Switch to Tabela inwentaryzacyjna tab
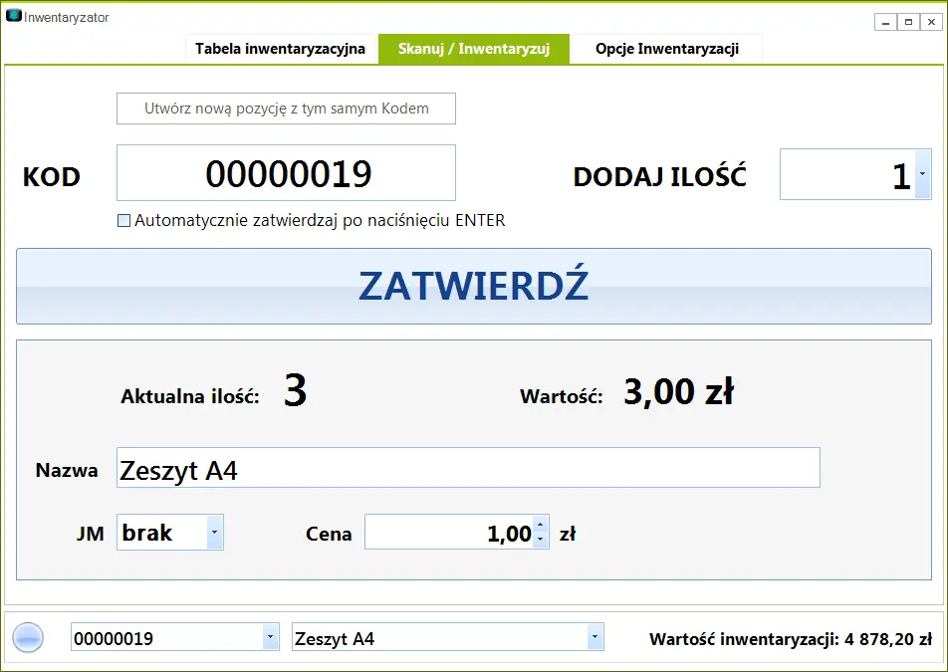This screenshot has width=948, height=672. click(281, 49)
